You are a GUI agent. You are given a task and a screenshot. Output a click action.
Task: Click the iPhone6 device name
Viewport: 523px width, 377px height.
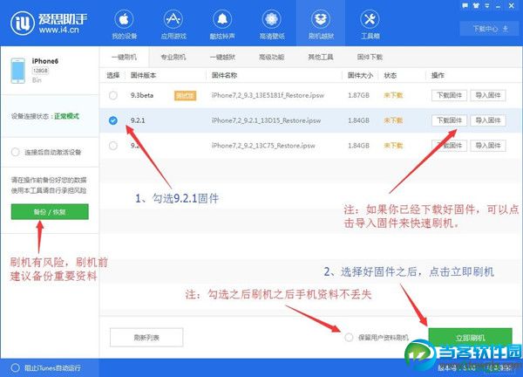[45, 61]
